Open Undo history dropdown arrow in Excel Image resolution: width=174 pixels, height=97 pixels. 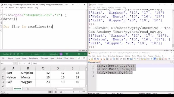(24, 54)
